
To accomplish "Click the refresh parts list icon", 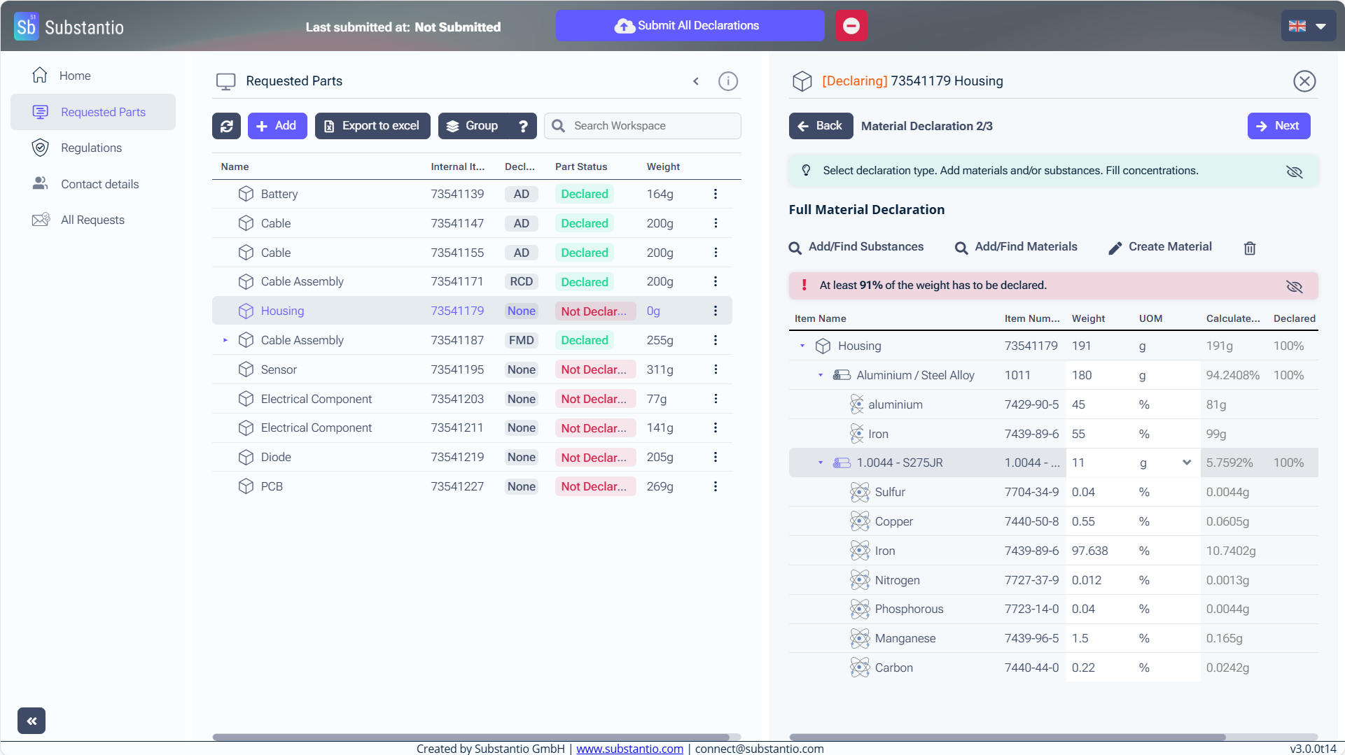I will (226, 126).
